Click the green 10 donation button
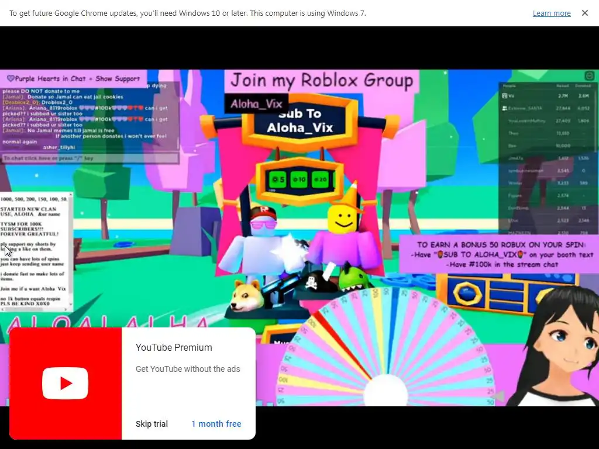Image resolution: width=599 pixels, height=449 pixels. coord(299,179)
